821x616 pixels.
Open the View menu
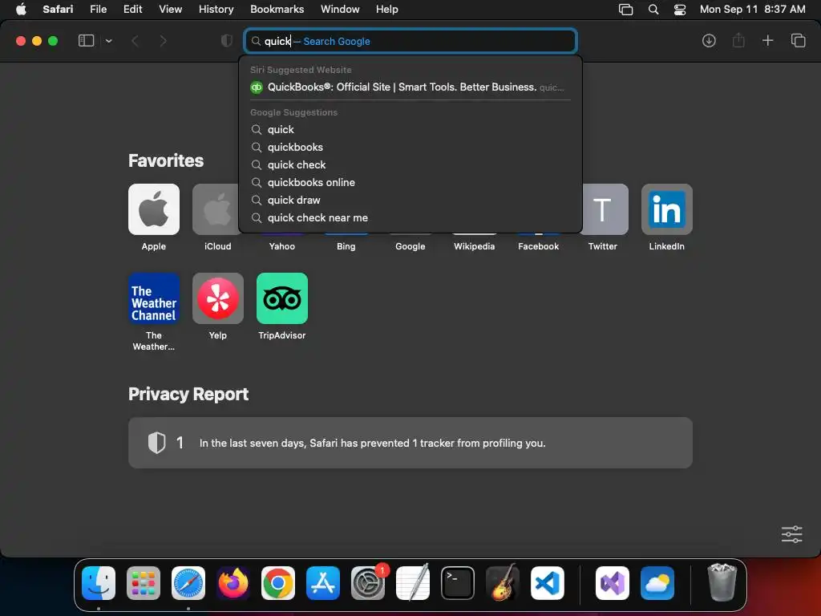point(170,10)
